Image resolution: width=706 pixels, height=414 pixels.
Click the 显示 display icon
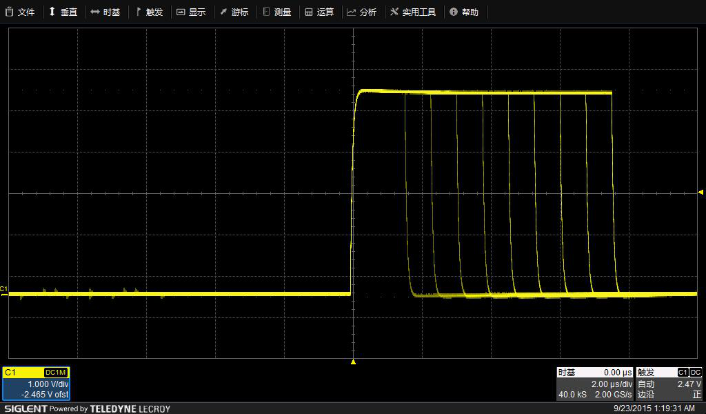(x=181, y=12)
